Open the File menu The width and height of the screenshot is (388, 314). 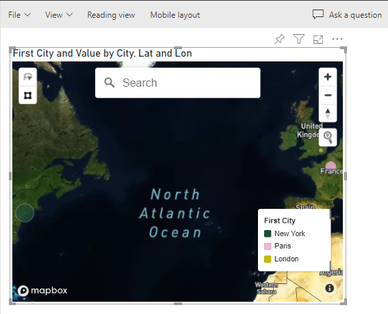point(19,15)
